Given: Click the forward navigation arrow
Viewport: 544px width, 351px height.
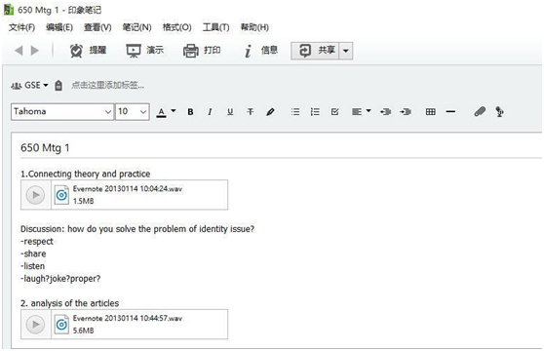Looking at the screenshot, I should 35,51.
